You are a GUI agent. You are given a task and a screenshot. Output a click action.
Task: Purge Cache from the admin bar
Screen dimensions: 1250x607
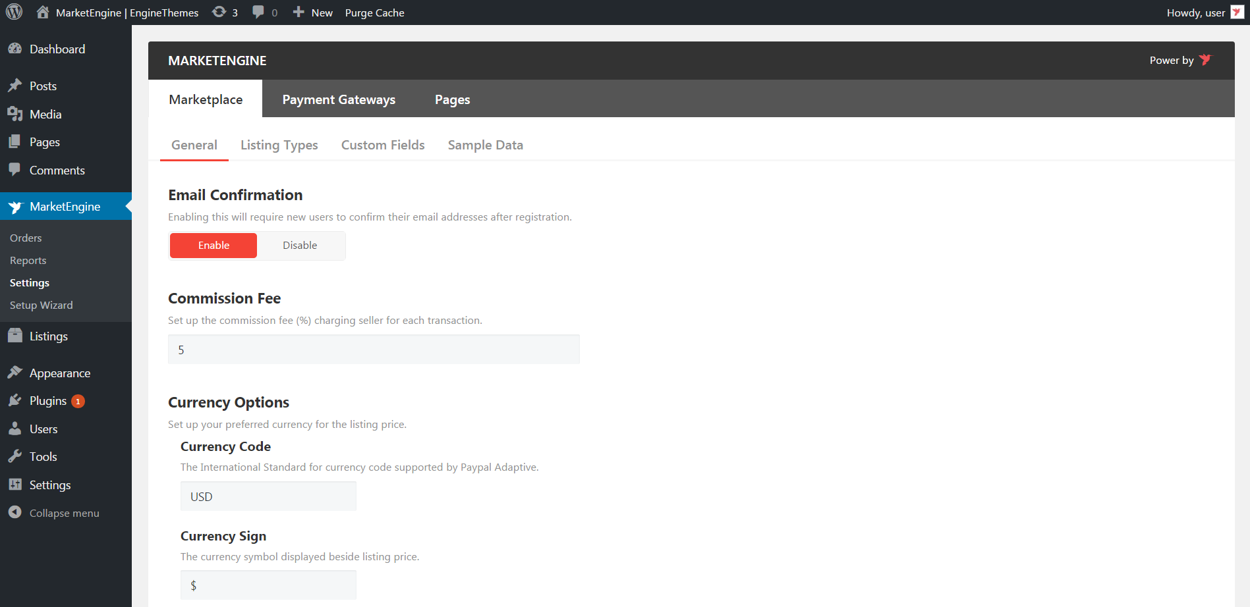(x=374, y=13)
